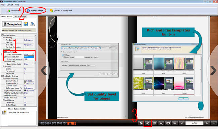218x129 pixels.
Task: Select Play Count property row
Action: (x=17, y=74)
